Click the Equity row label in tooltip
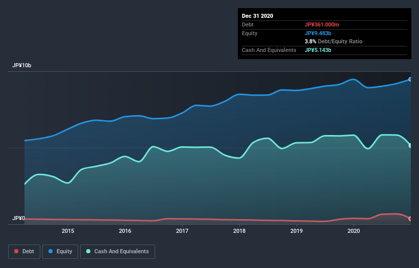This screenshot has height=268, width=419. pyautogui.click(x=250, y=33)
